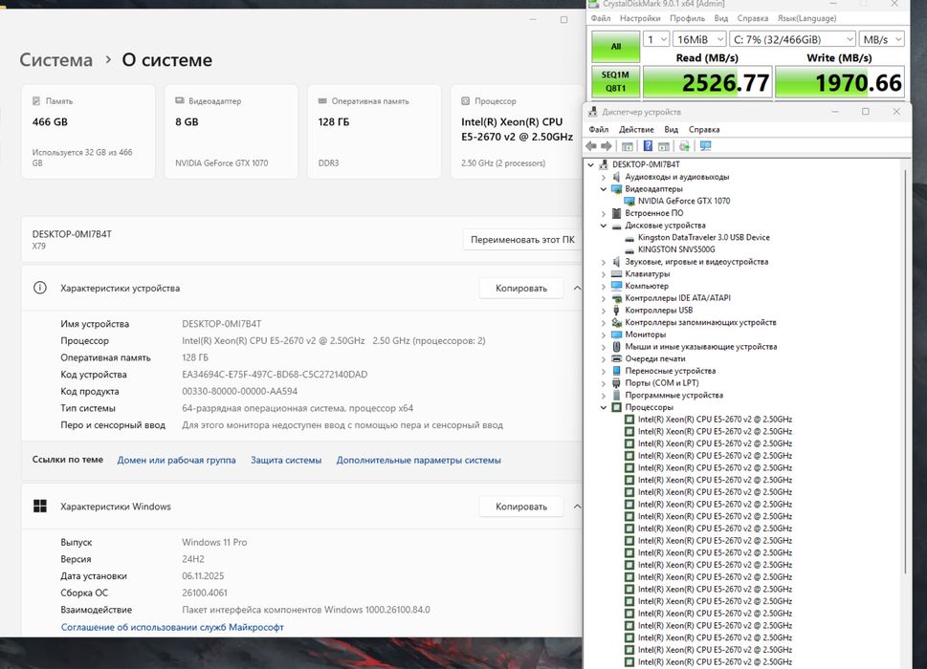Image resolution: width=927 pixels, height=669 pixels.
Task: Toggle the console tree pane icon in Device Manager
Action: pos(628,146)
